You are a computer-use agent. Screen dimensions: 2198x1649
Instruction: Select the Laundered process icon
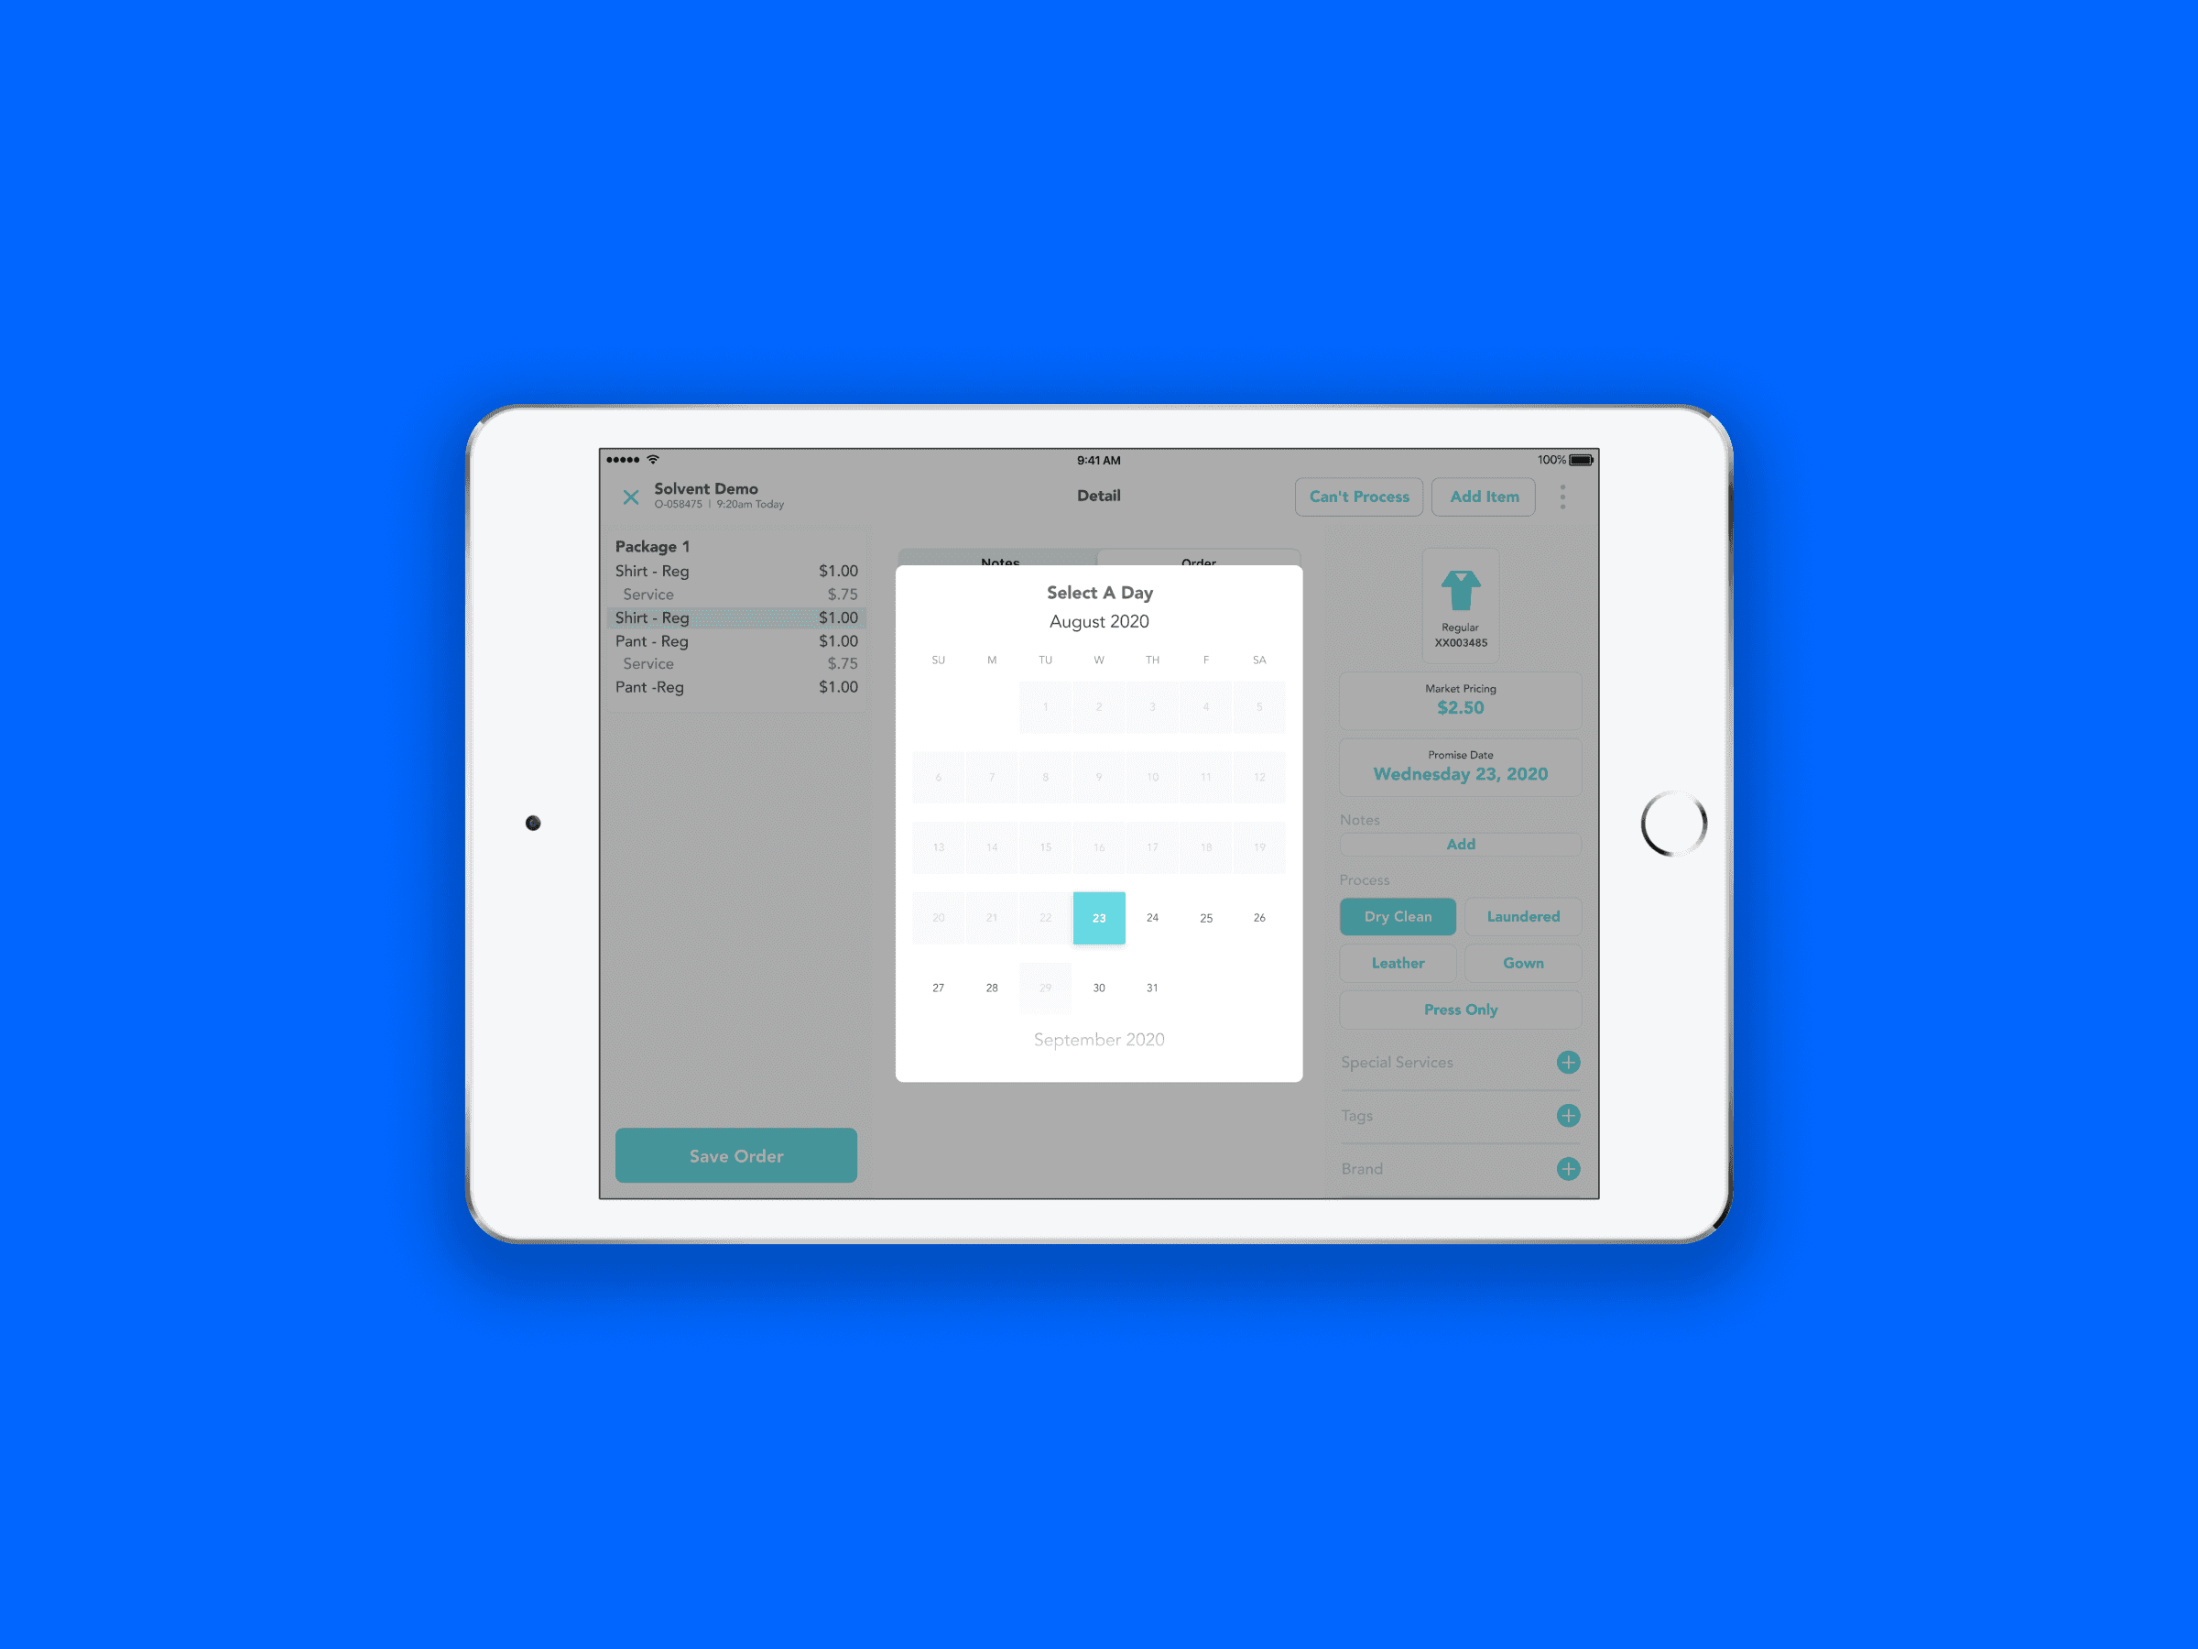[x=1521, y=912]
